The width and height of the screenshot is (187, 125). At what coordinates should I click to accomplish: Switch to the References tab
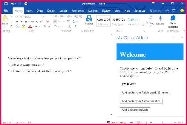(78, 11)
